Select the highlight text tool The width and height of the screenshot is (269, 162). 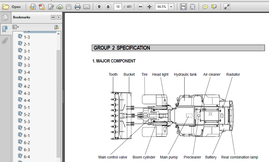pyautogui.click(x=214, y=7)
